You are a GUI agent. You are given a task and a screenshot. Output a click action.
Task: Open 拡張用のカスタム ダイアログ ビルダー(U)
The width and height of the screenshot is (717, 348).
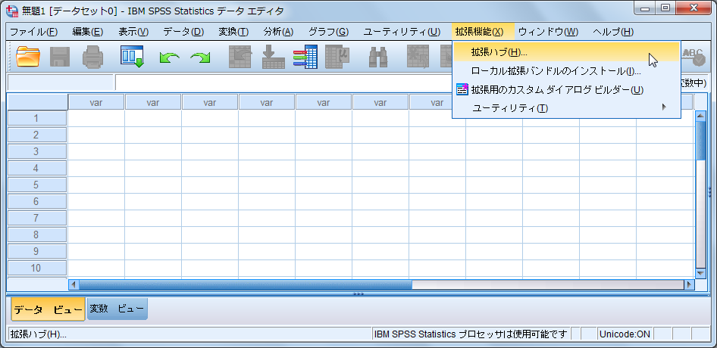point(566,89)
